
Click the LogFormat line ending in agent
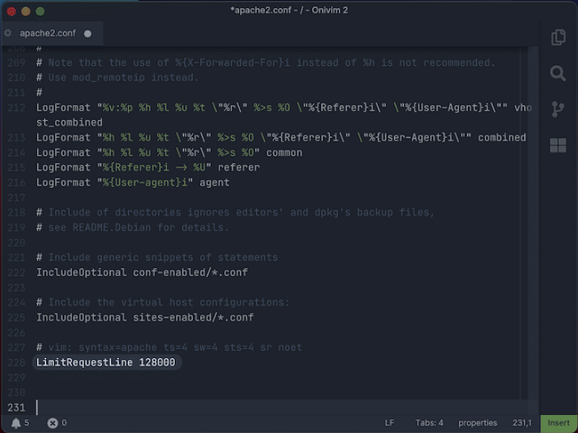[x=132, y=183]
